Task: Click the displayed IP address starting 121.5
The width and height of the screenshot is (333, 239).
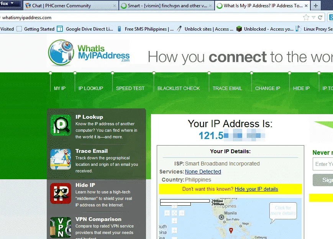Action: tap(232, 136)
